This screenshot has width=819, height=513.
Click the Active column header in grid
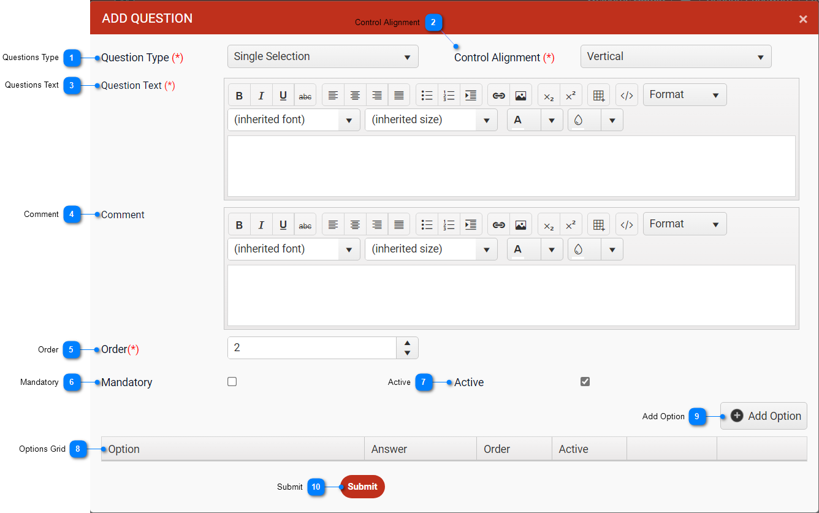coord(589,449)
